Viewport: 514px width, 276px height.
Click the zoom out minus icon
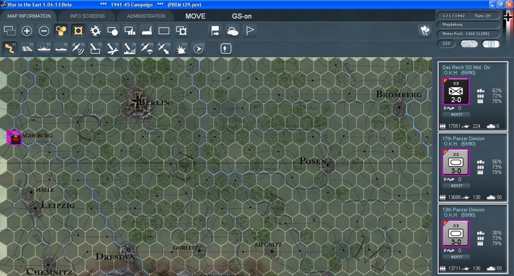tap(44, 30)
